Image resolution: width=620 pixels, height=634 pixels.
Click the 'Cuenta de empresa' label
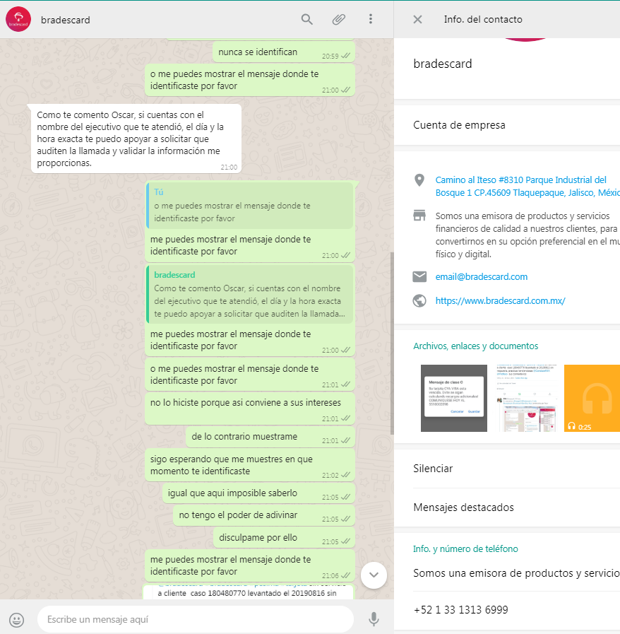coord(459,125)
